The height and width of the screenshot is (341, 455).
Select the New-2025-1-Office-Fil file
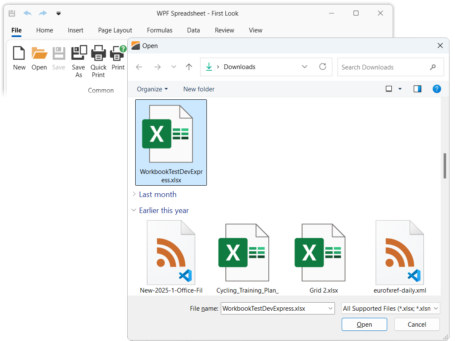coord(171,257)
